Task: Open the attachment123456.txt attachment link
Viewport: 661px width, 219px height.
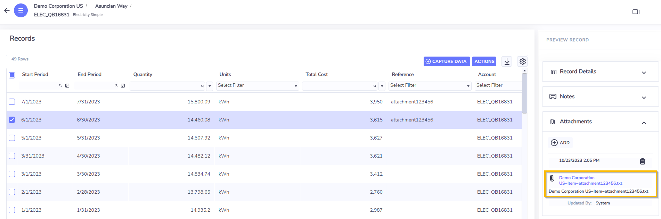Action: click(x=590, y=180)
